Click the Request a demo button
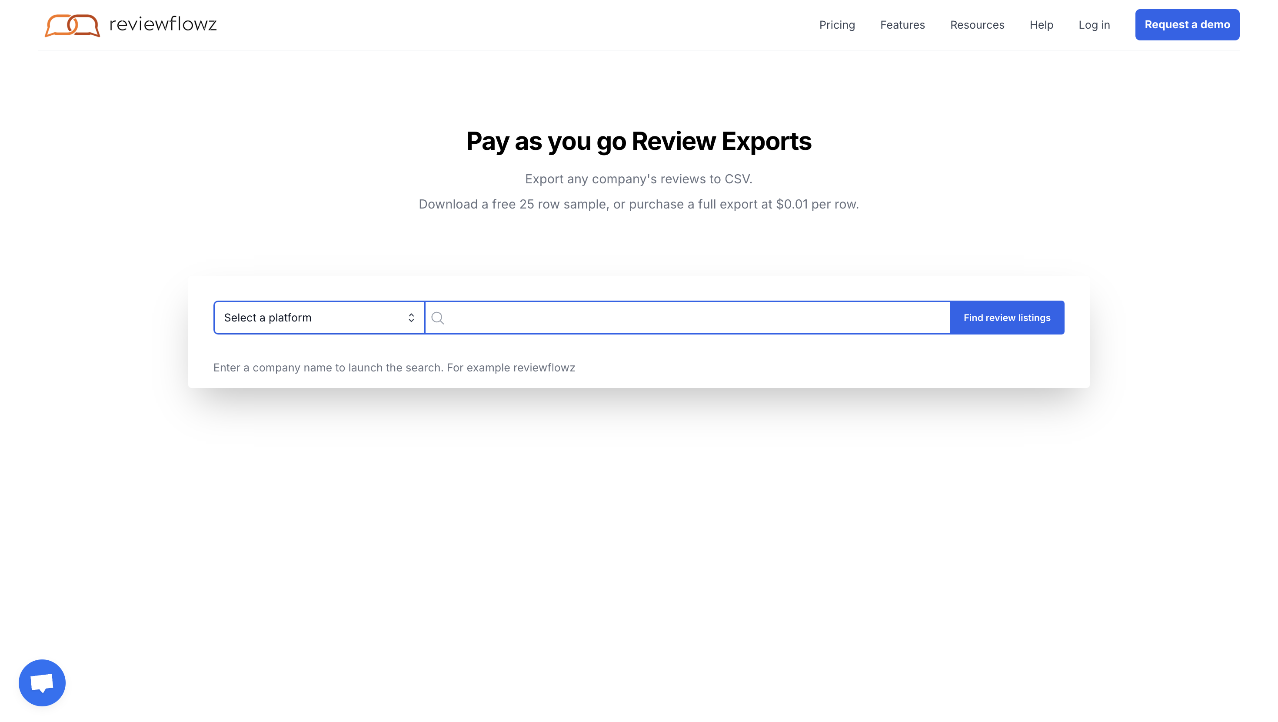 click(1187, 25)
